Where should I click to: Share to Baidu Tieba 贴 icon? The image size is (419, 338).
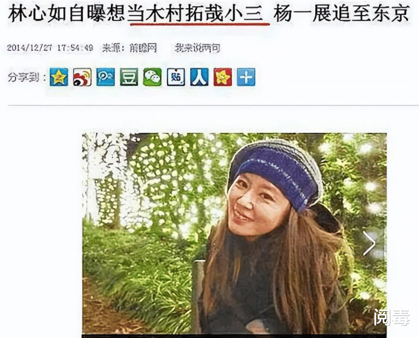coord(176,77)
